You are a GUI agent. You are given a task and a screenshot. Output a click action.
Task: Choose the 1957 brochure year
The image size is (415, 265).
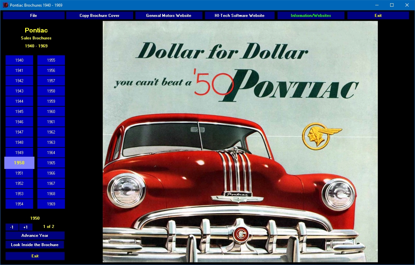pyautogui.click(x=51, y=81)
